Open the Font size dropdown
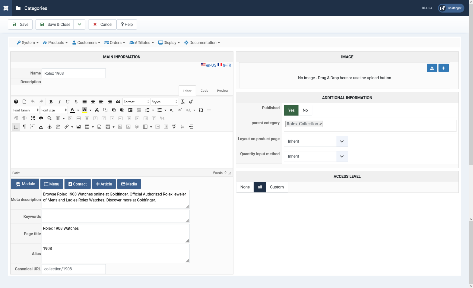 (54, 110)
